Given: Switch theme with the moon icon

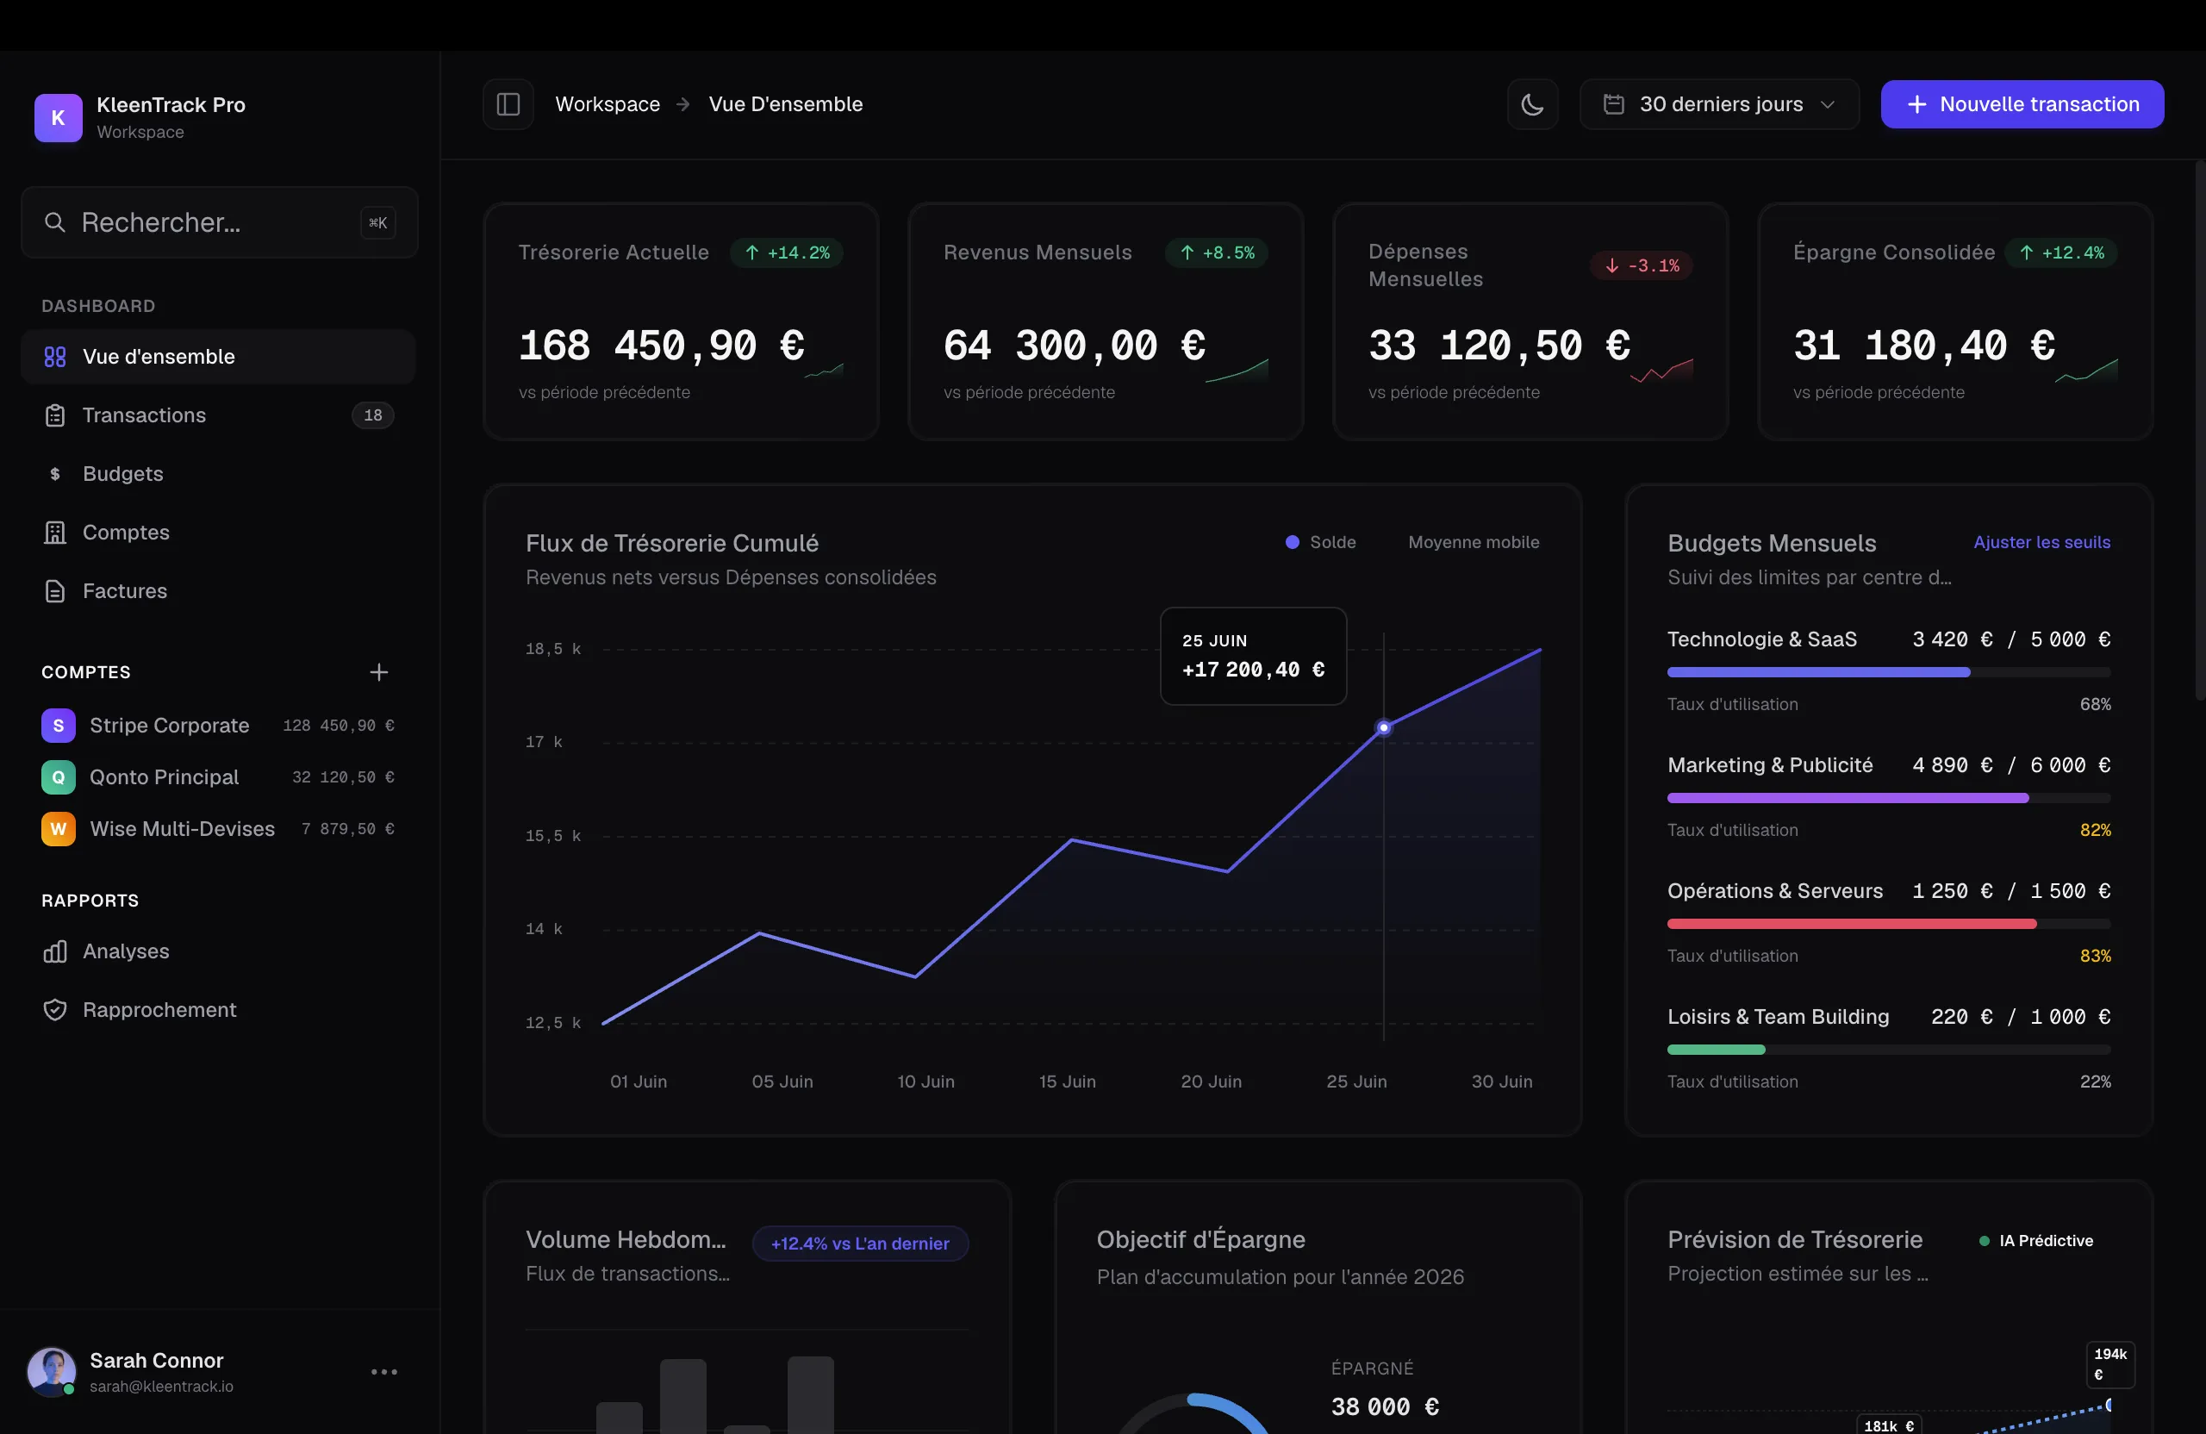Looking at the screenshot, I should point(1532,103).
